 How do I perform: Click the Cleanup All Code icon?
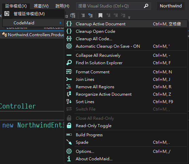69,39
